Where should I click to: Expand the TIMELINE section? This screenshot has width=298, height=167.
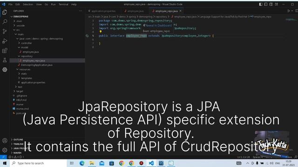[x=18, y=144]
